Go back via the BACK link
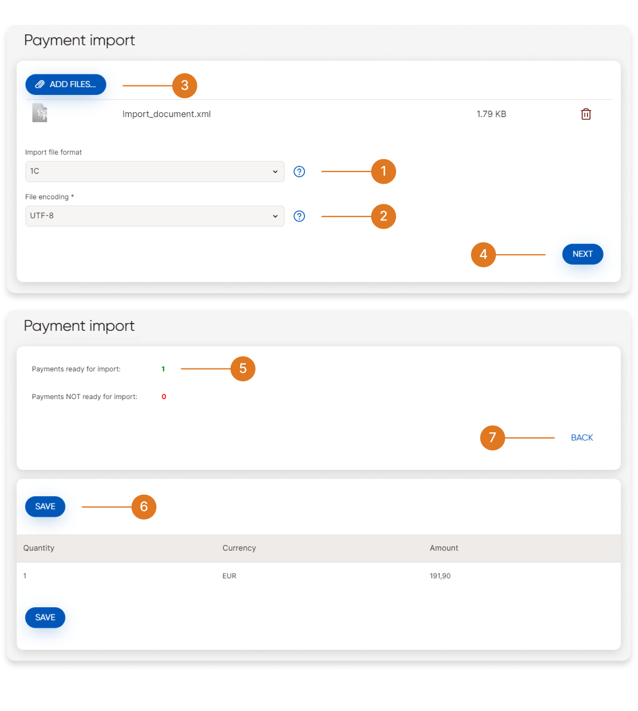 pyautogui.click(x=582, y=438)
